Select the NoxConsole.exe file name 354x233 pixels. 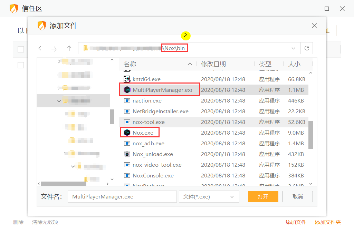point(153,175)
